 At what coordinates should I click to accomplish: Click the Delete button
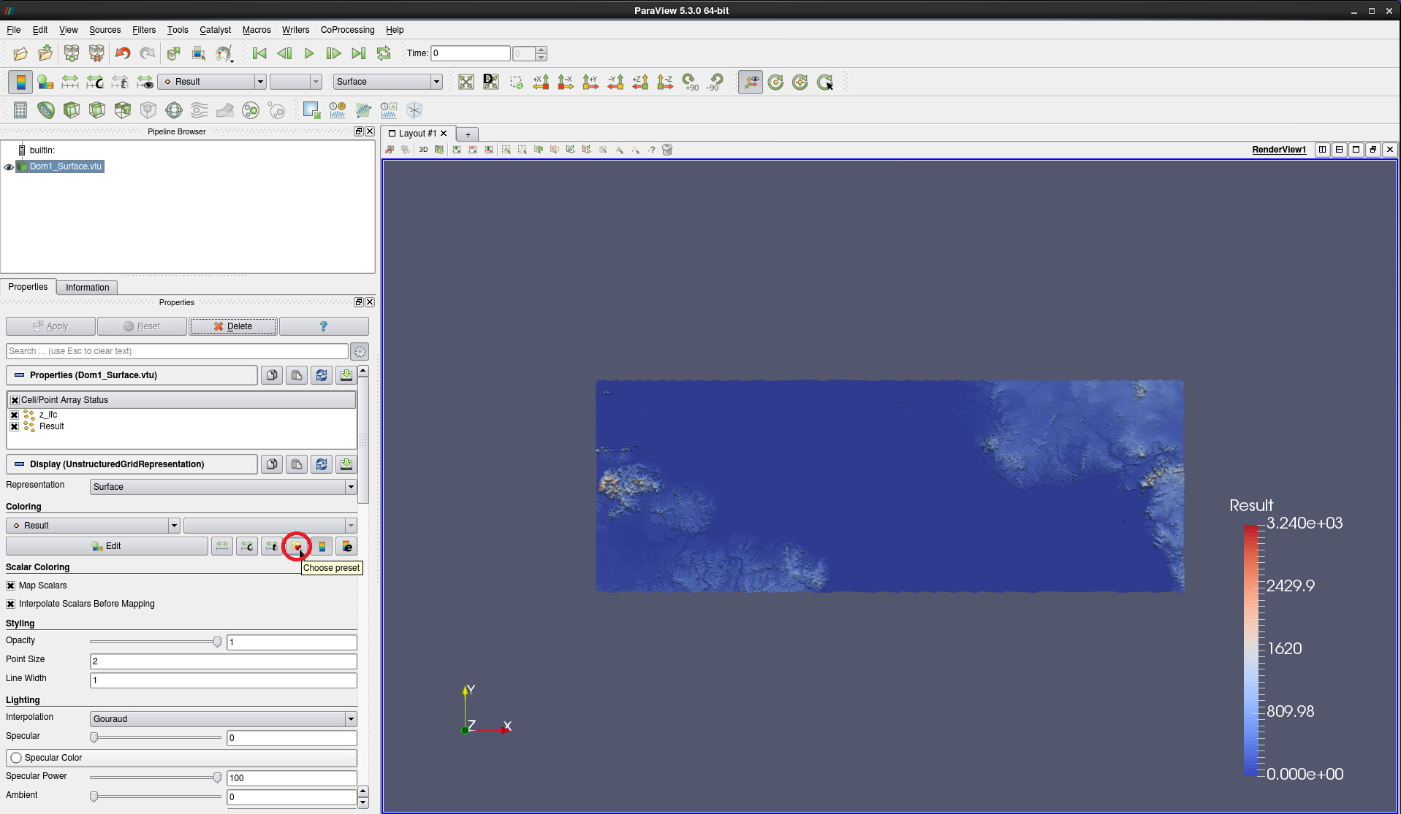tap(233, 326)
